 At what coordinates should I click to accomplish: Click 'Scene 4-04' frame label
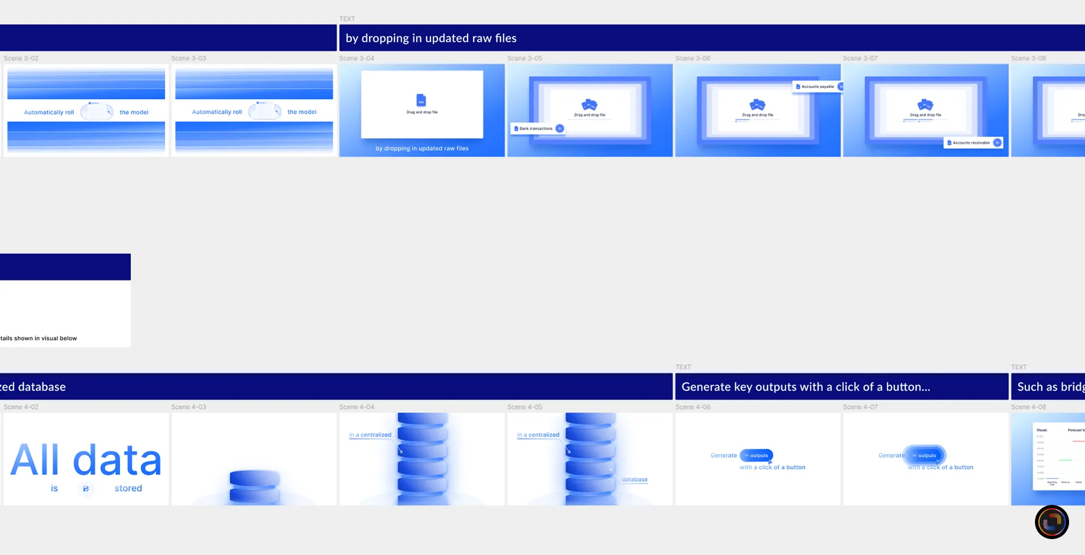click(357, 407)
